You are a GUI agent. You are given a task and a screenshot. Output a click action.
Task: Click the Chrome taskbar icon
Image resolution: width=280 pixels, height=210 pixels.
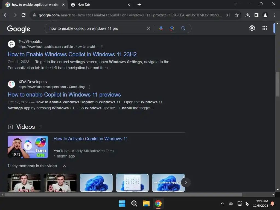[x=158, y=203]
